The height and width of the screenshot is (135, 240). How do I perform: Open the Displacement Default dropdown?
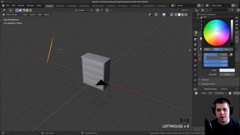pos(227,89)
